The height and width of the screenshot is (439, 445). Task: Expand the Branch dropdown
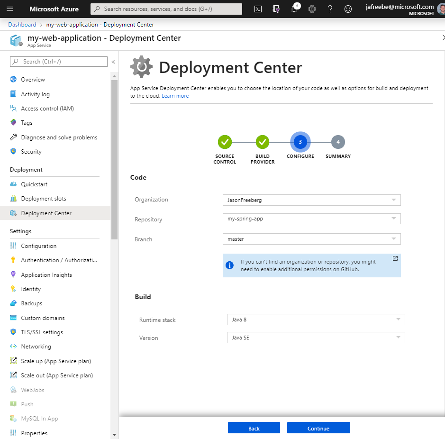click(311, 239)
